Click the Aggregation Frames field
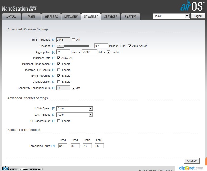207x171 pixels. [63, 52]
